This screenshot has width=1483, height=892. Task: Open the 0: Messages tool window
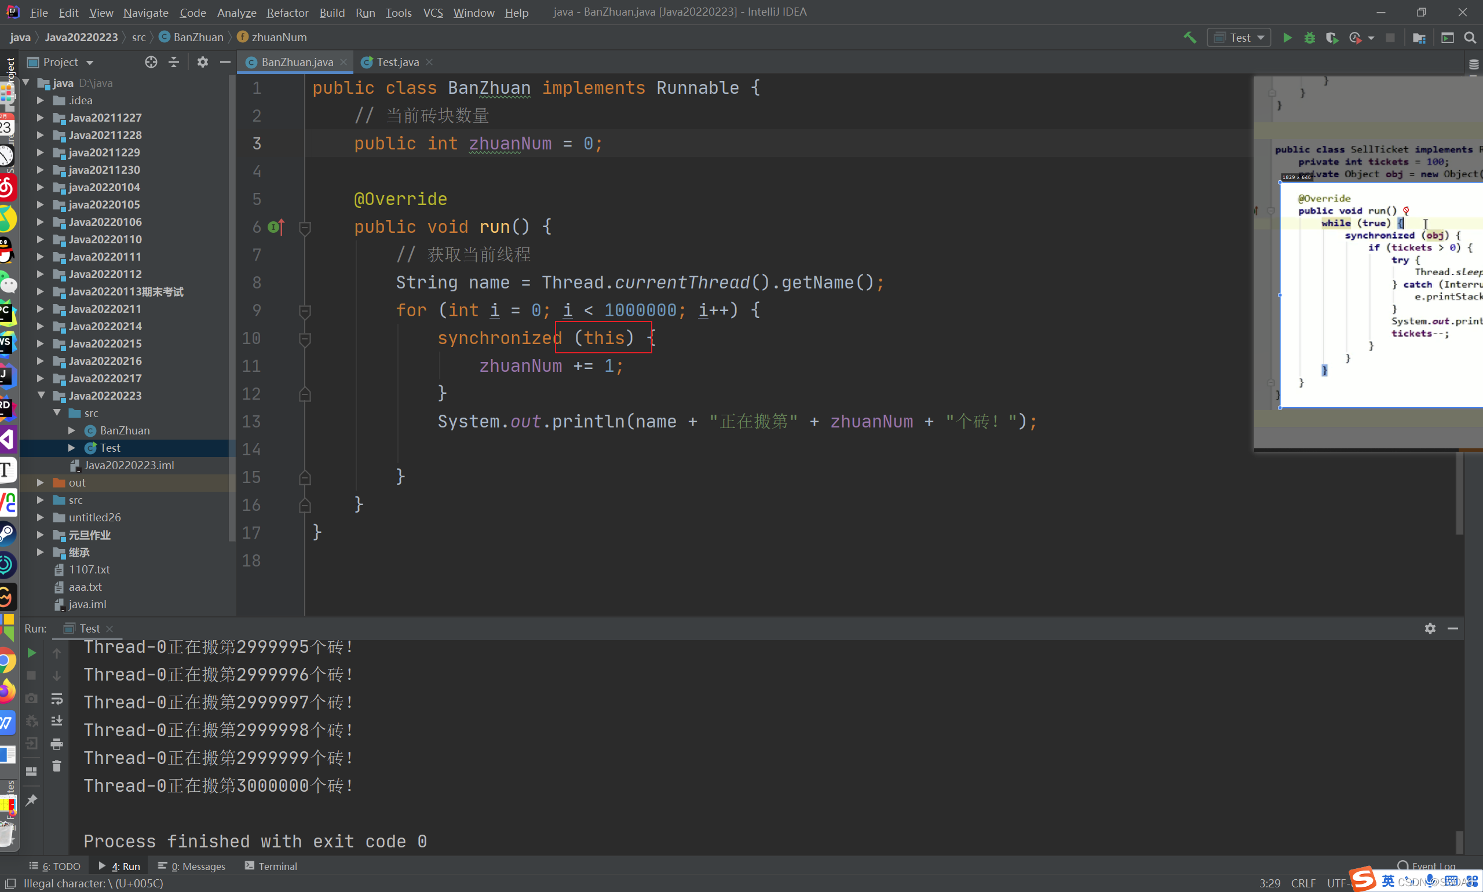pyautogui.click(x=192, y=866)
